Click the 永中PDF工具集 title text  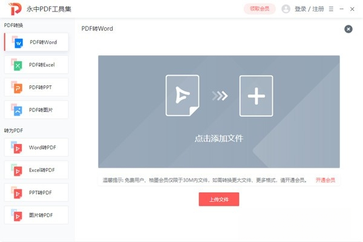tap(48, 9)
